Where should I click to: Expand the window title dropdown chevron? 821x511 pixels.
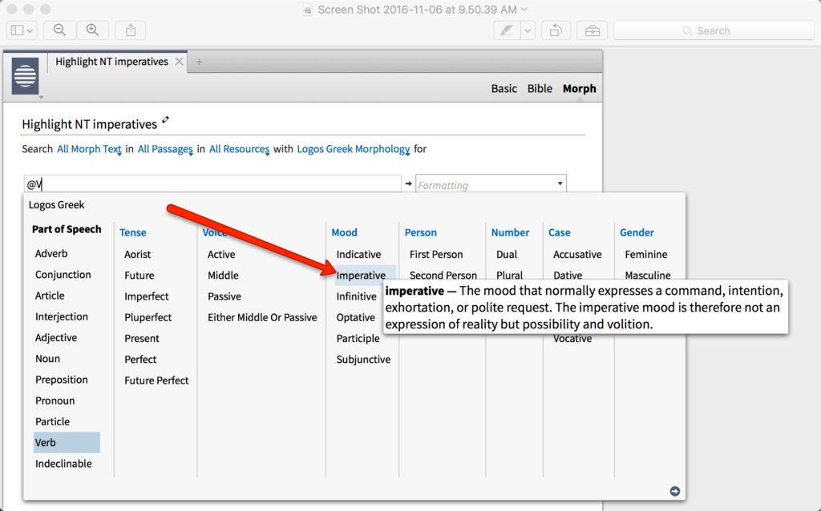pos(524,10)
